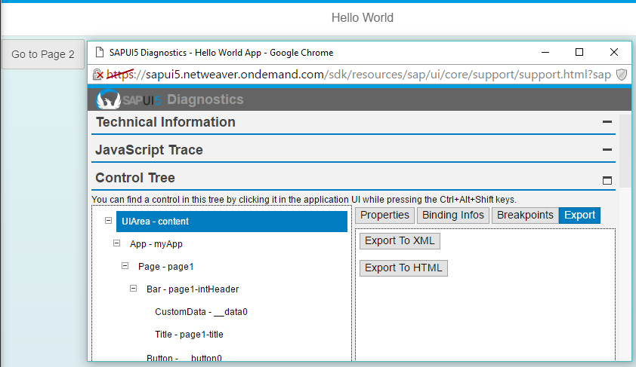Image resolution: width=636 pixels, height=367 pixels.
Task: Switch to the Properties tab
Action: [x=385, y=216]
